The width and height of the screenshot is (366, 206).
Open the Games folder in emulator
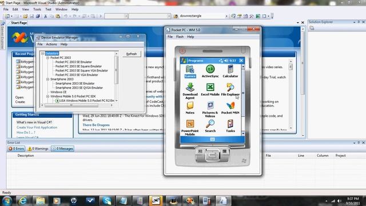click(190, 72)
